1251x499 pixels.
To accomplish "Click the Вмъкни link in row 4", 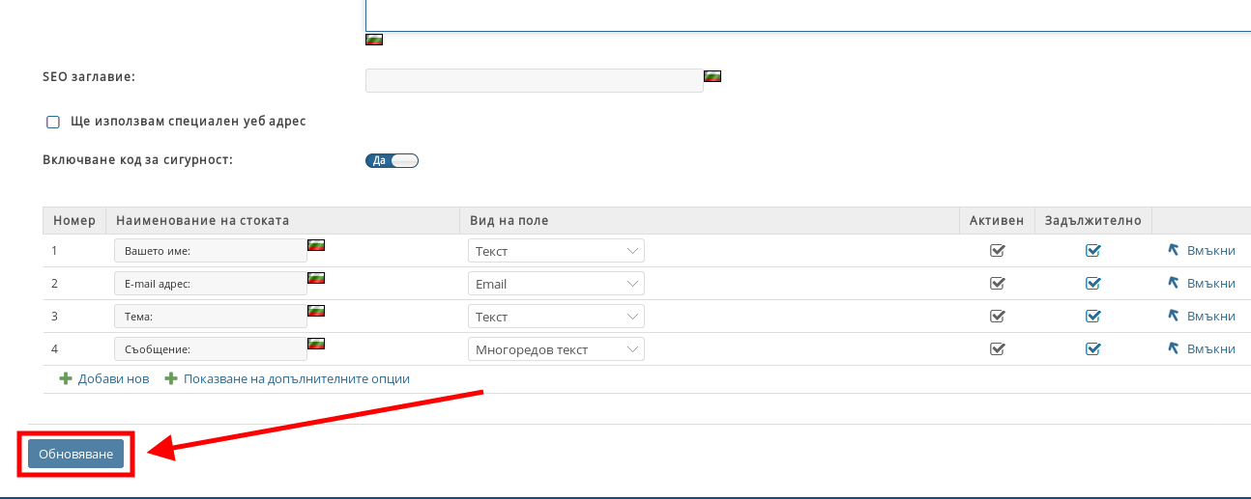I will click(1210, 349).
